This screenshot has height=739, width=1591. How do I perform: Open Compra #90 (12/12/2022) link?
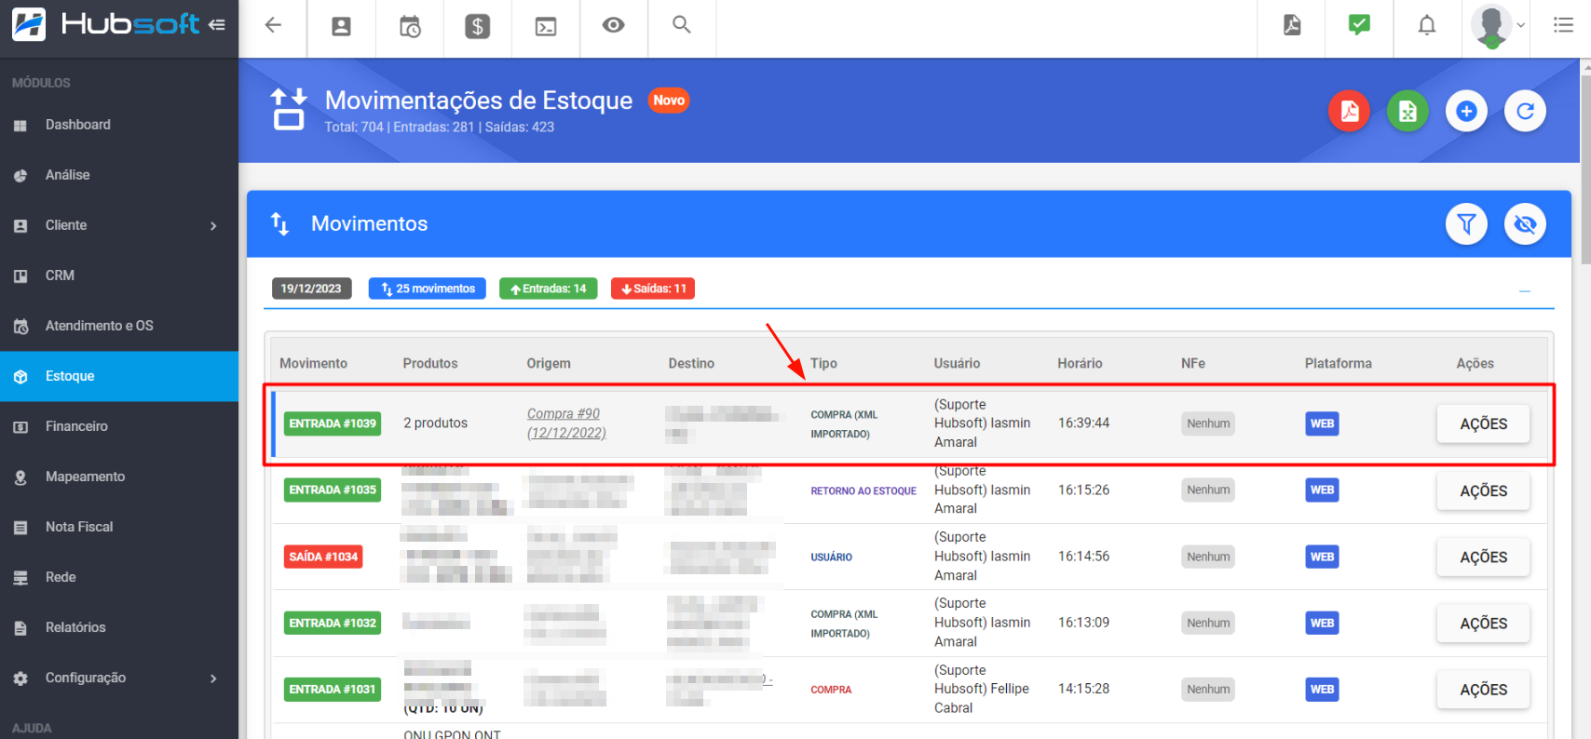pos(566,423)
